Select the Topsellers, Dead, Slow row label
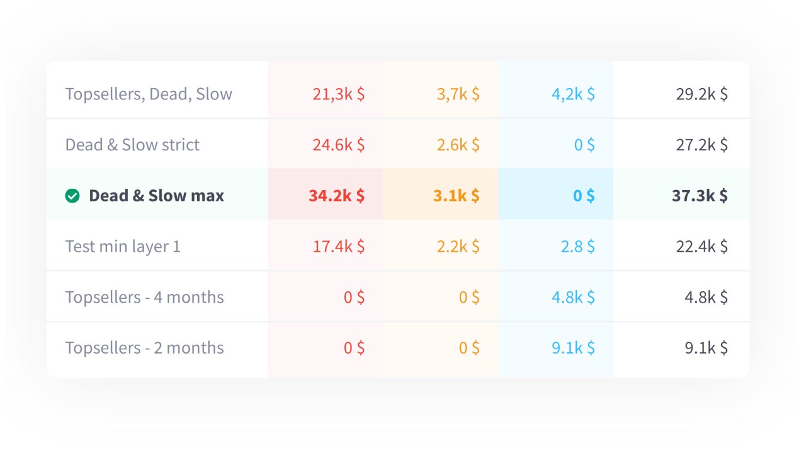Image resolution: width=806 pixels, height=453 pixels. [x=149, y=94]
